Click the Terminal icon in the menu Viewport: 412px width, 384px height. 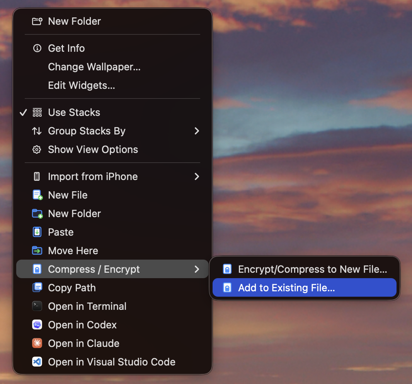click(x=37, y=306)
